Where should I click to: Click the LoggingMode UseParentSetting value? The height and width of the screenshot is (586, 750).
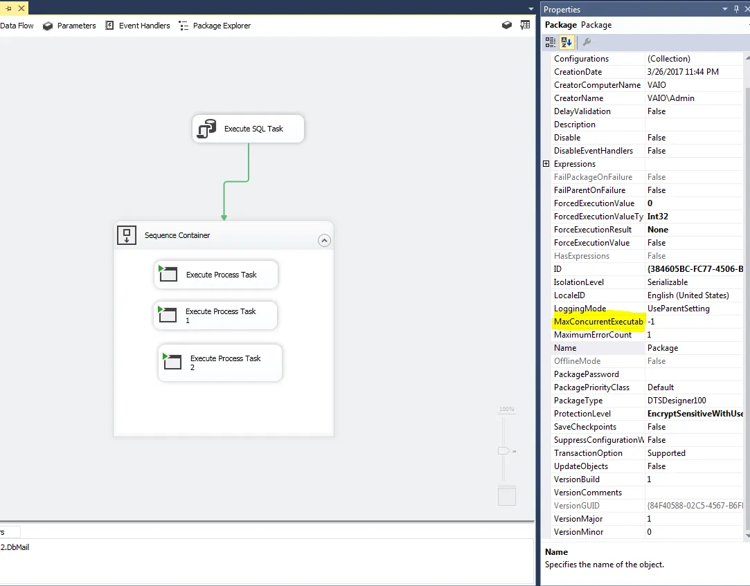coord(694,309)
